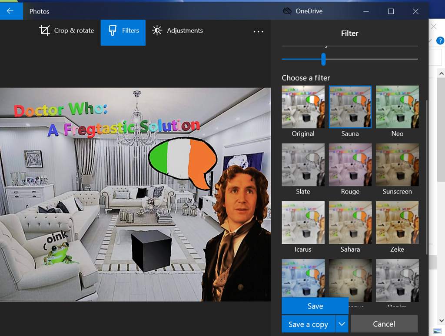Pick the Icarus filter
445x336 pixels.
(303, 223)
